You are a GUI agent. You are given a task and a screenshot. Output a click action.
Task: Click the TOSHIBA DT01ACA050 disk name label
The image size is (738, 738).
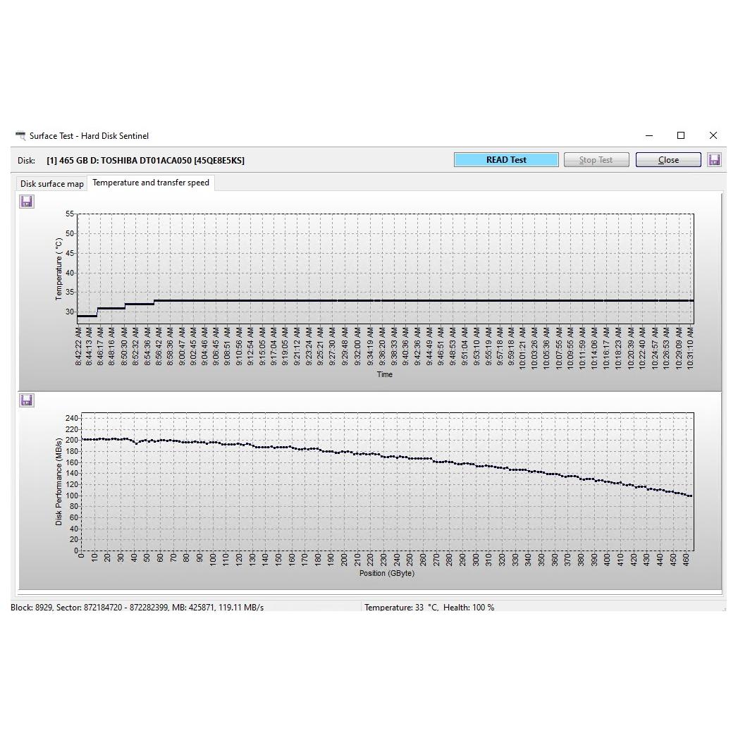(145, 161)
